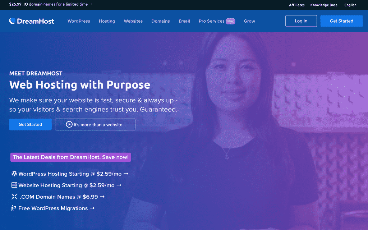Click the WordPress logo icon beside hosting deal
The height and width of the screenshot is (230, 368).
(x=14, y=174)
